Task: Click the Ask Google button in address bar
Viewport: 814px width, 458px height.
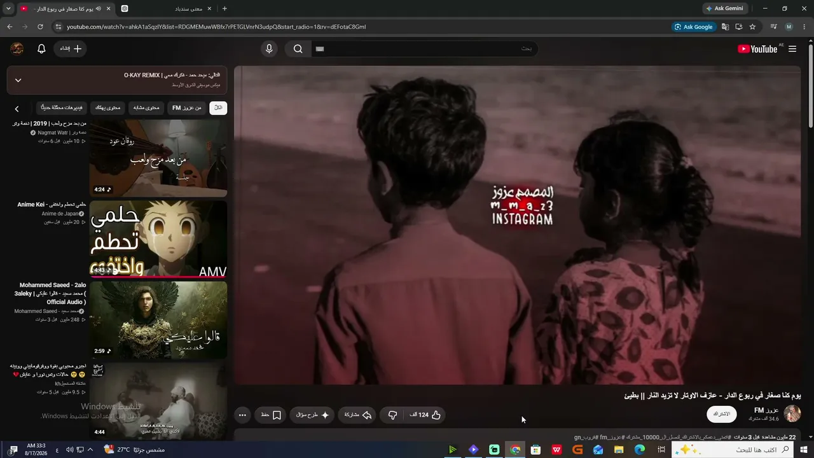Action: pyautogui.click(x=694, y=27)
